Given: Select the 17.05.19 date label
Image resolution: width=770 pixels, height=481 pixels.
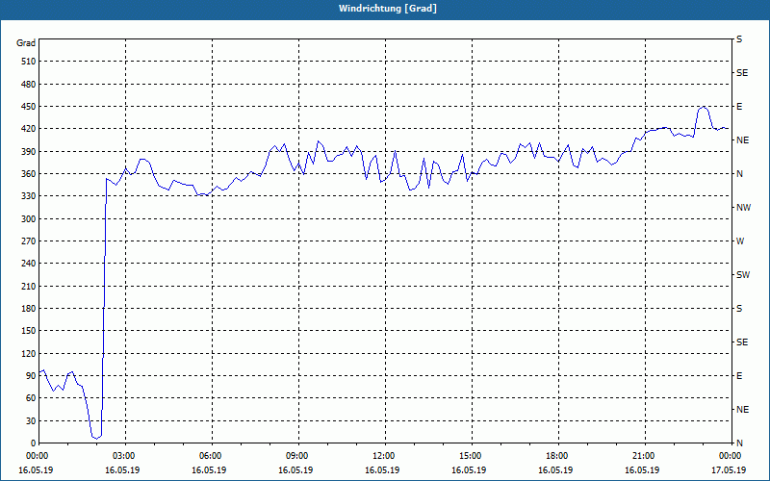Looking at the screenshot, I should click(x=729, y=470).
